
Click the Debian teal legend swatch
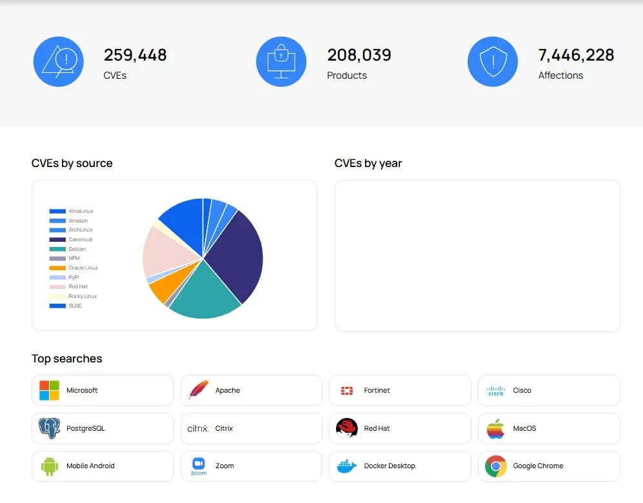click(57, 249)
